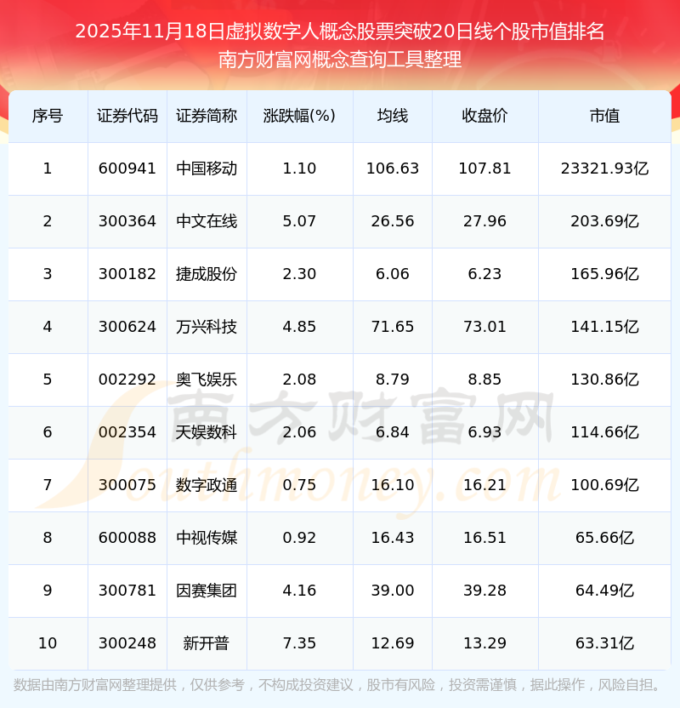Select the name 因赛集团
This screenshot has width=680, height=708.
(x=207, y=591)
